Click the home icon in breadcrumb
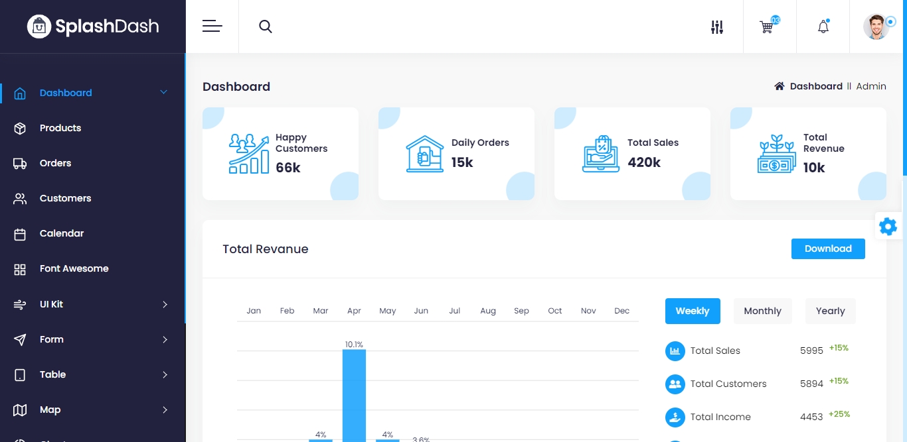 tap(780, 86)
